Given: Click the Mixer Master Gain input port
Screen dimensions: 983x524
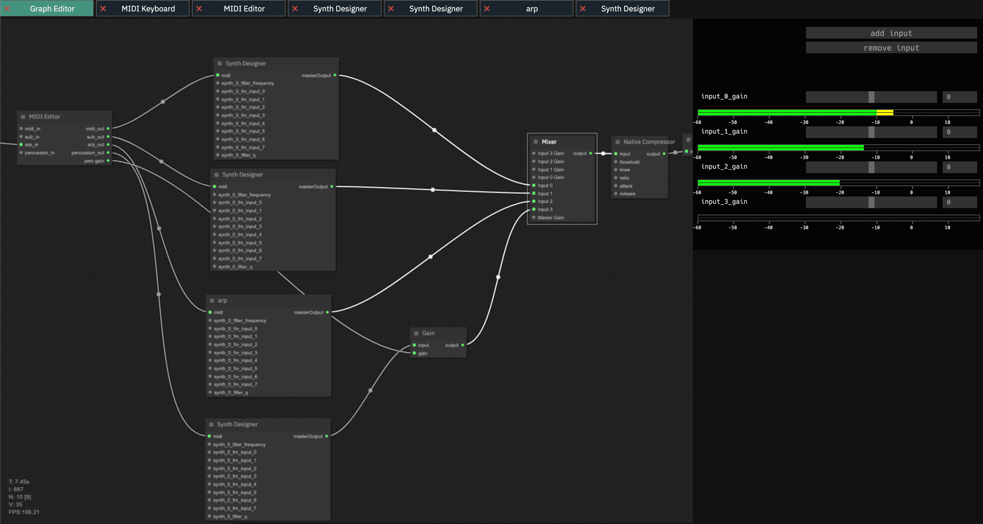Looking at the screenshot, I should [534, 217].
